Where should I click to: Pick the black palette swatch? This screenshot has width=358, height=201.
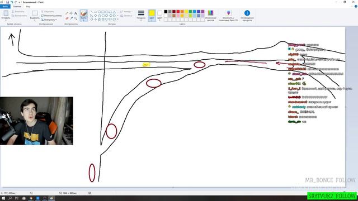click(166, 12)
